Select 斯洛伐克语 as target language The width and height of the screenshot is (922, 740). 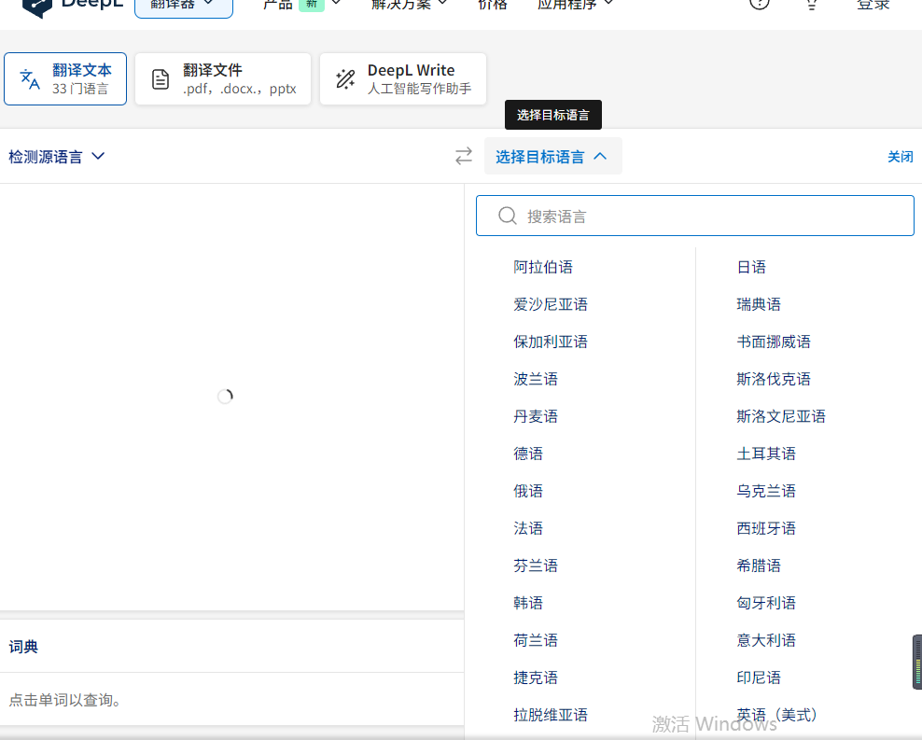(774, 379)
